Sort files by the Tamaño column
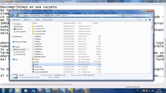 click(x=95, y=23)
